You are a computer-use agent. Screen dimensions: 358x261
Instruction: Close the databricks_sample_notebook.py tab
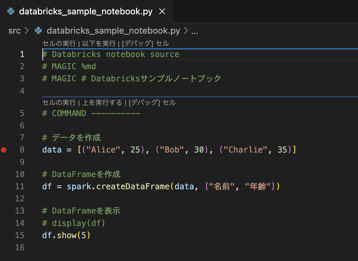tap(162, 11)
